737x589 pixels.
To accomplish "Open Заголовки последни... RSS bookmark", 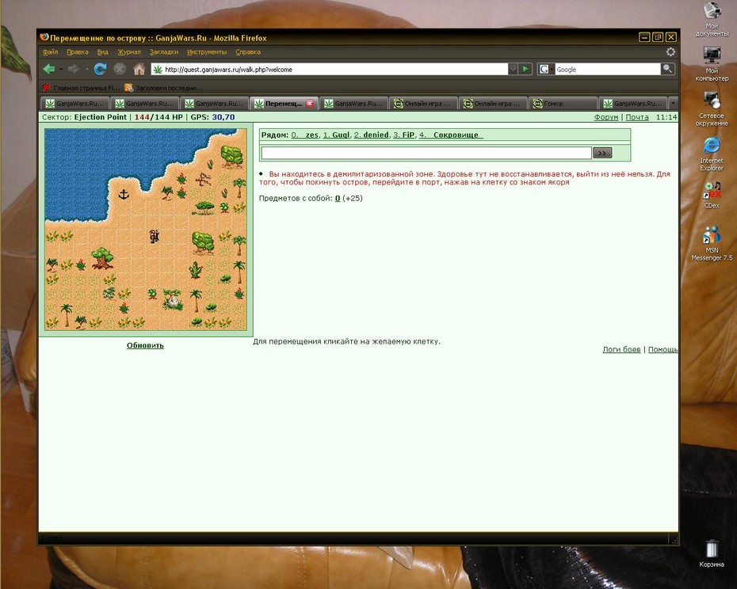I will click(x=163, y=88).
